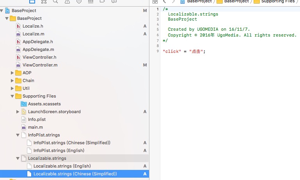Go forward with the editor's right arrow
The image size is (300, 180).
[173, 2]
